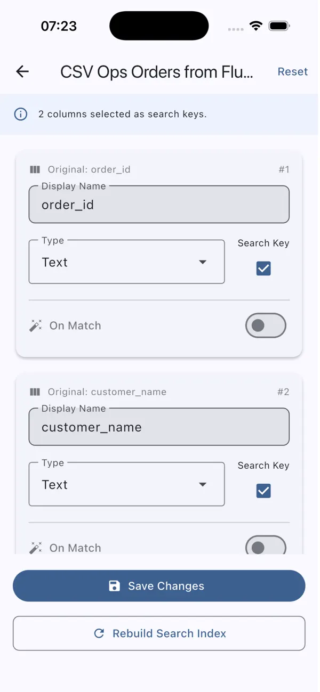The image size is (320, 692).
Task: Click the order_id Display Name field
Action: point(159,205)
